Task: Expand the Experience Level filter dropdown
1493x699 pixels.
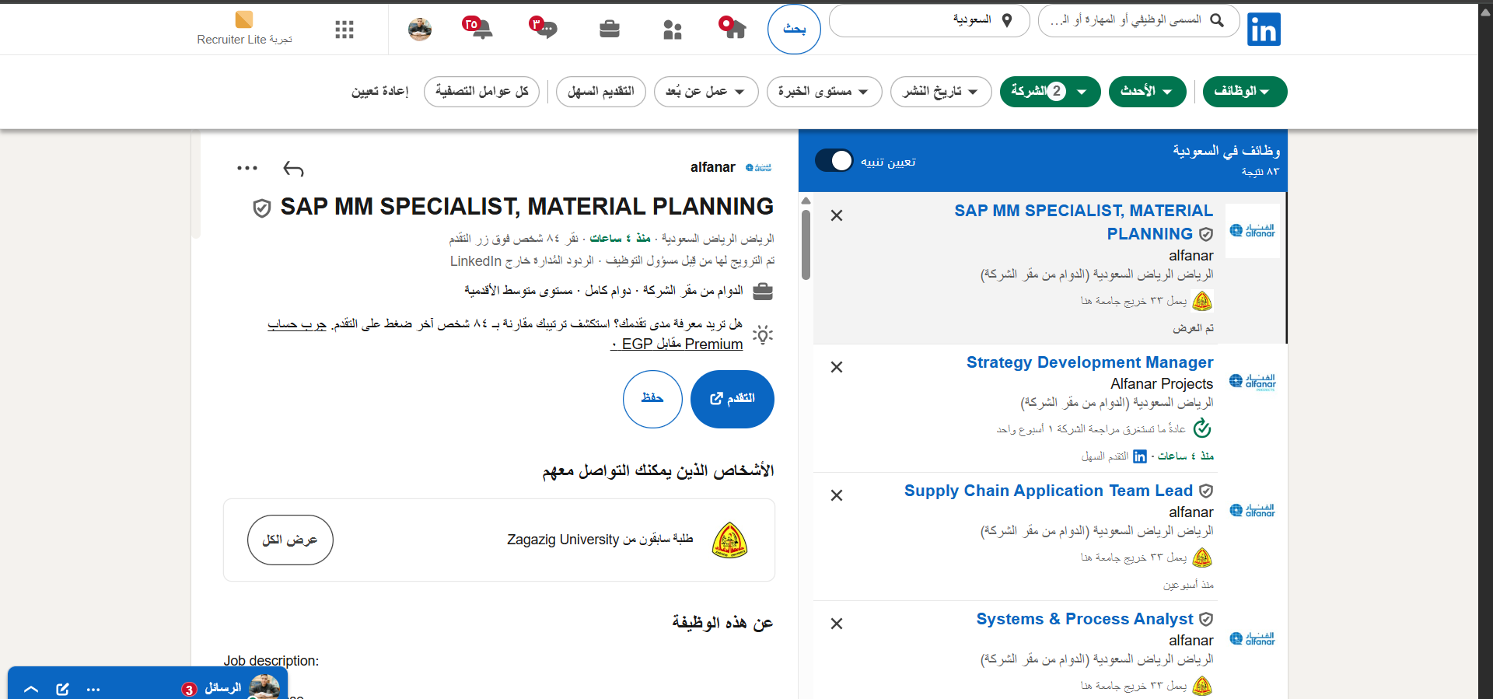Action: [823, 92]
